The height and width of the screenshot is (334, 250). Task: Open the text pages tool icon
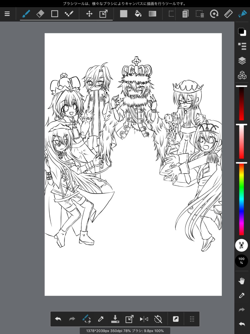tap(185, 14)
